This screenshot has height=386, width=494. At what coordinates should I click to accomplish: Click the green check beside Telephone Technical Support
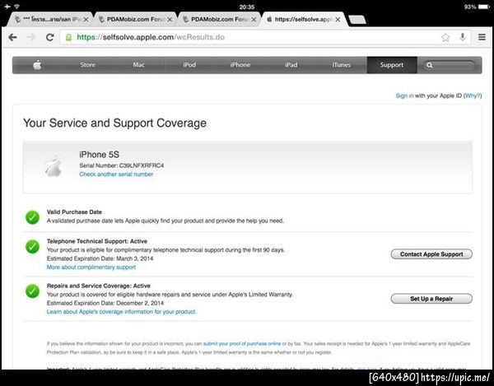pos(32,247)
